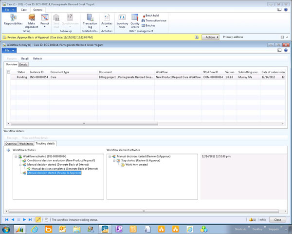The image size is (292, 234).
Task: Open Internet Explorer from the taskbar
Action: (35, 229)
